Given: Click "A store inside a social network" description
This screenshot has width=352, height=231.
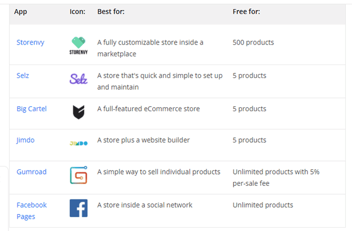Looking at the screenshot, I should coord(144,205).
